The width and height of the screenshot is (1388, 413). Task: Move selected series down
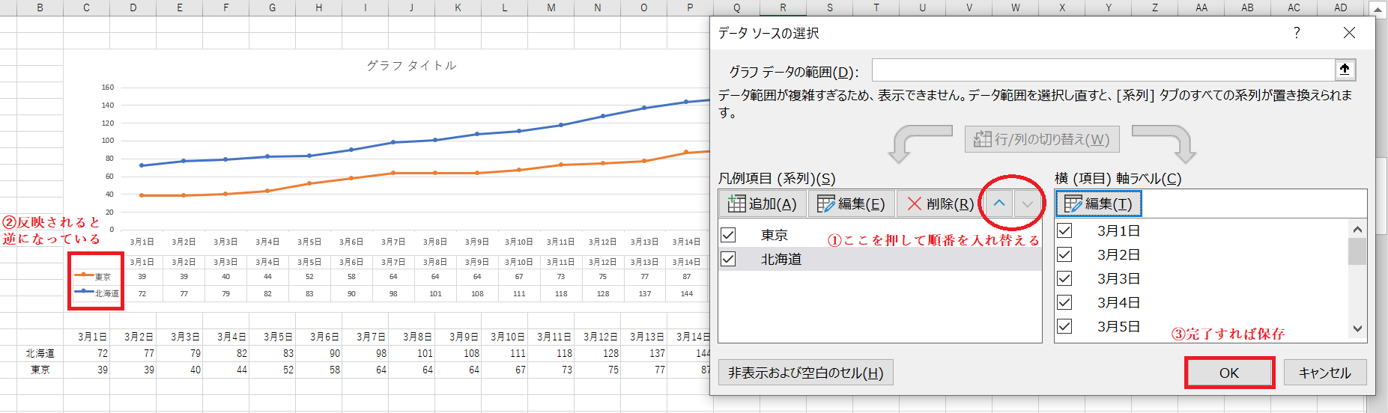(1028, 204)
